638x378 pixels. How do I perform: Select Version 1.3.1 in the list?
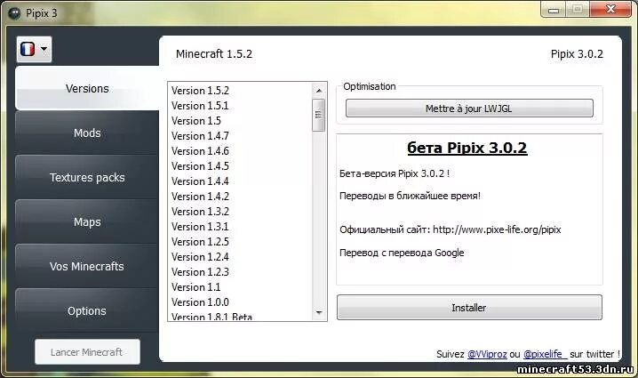(240, 227)
